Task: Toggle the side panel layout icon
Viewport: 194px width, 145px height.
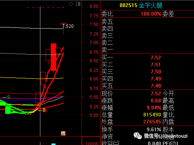Action: point(78,4)
